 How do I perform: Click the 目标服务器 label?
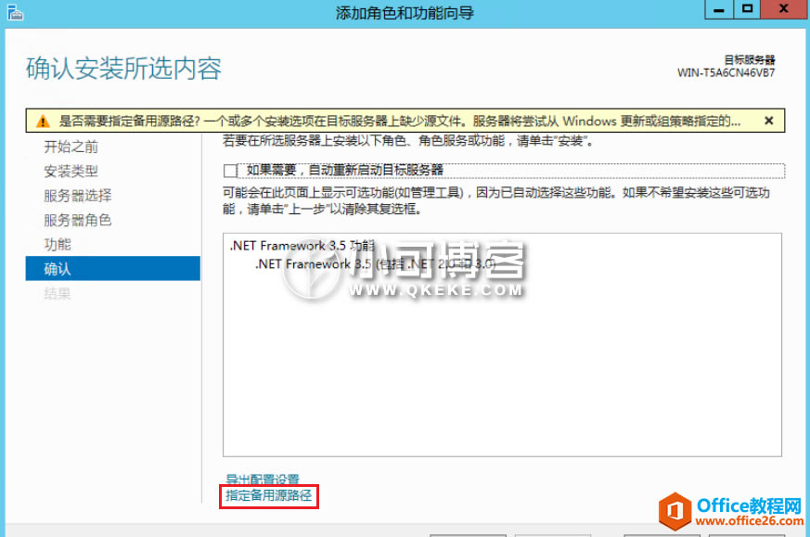pos(749,60)
